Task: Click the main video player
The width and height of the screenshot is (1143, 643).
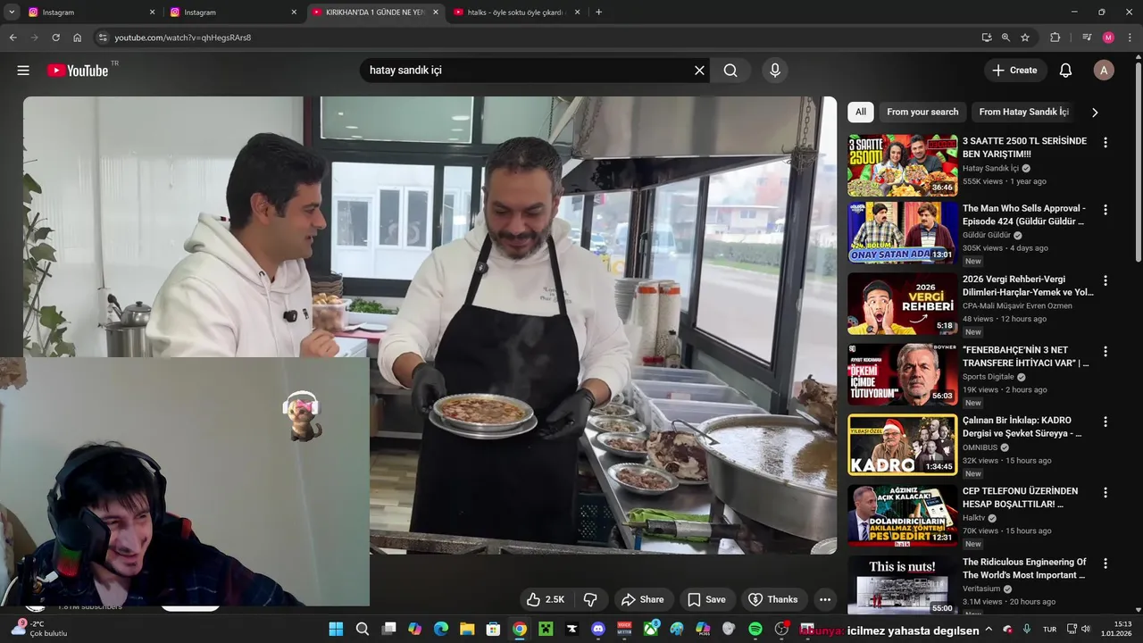Action: coord(430,325)
